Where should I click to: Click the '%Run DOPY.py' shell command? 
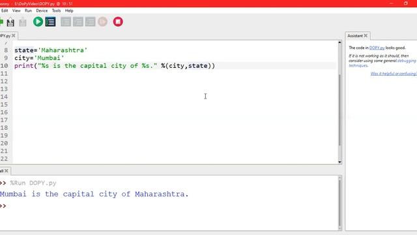(33, 183)
